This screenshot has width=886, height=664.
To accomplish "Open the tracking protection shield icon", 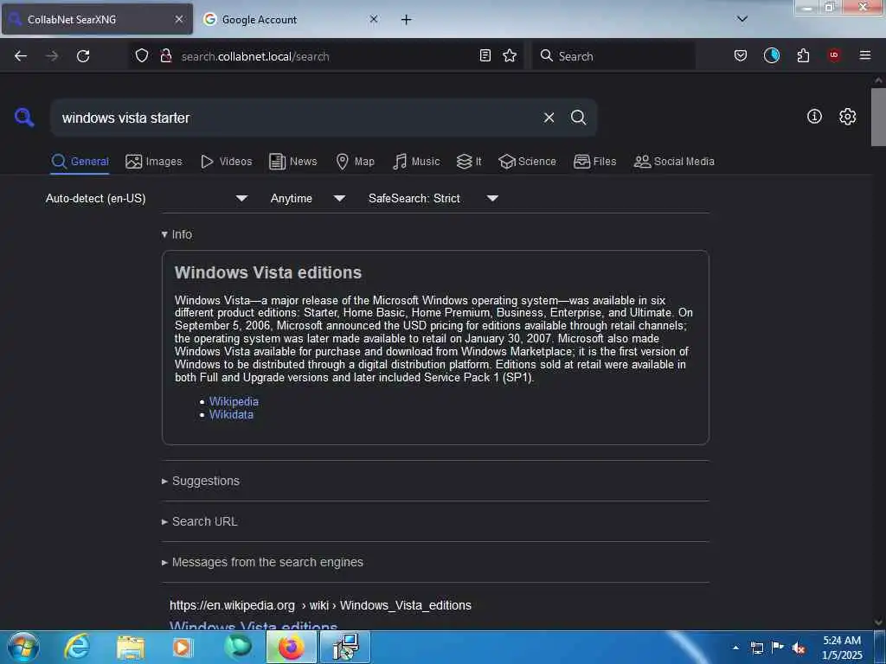I will [x=142, y=55].
